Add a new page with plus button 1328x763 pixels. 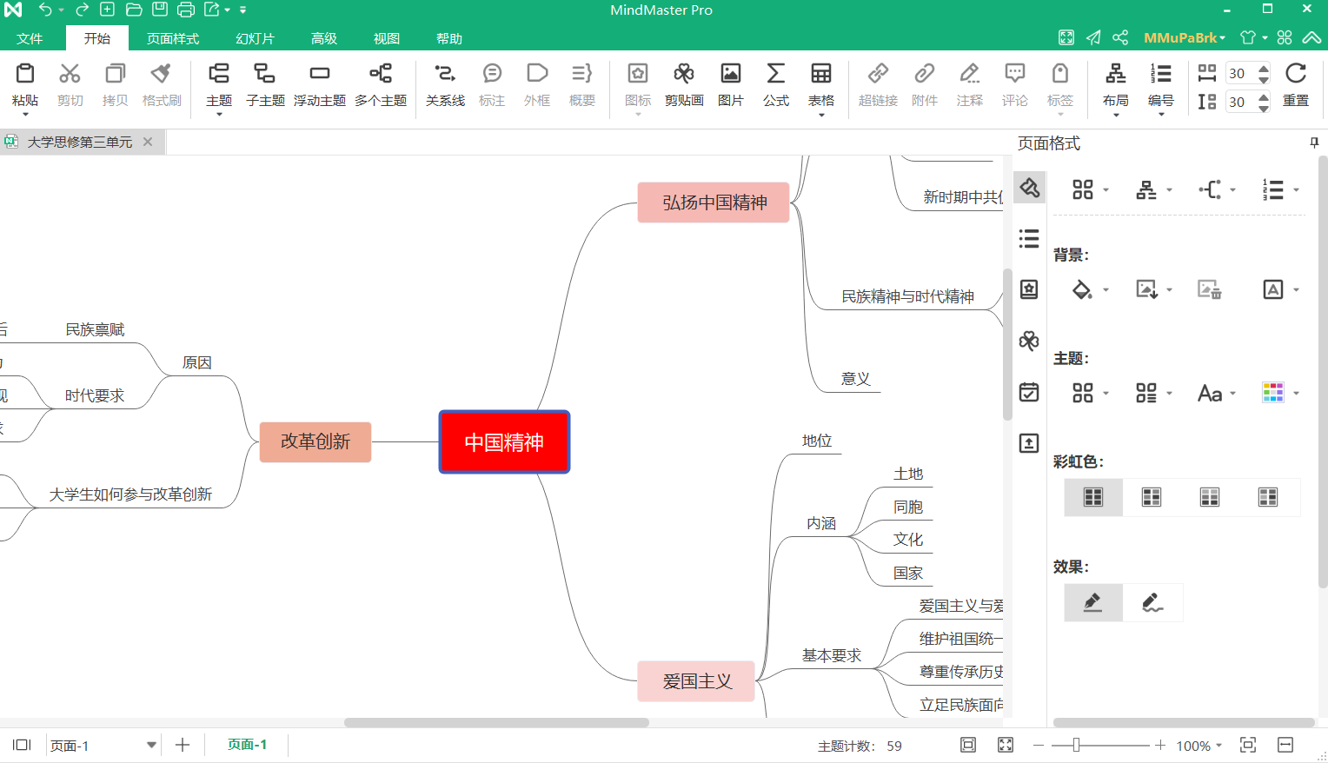click(183, 745)
